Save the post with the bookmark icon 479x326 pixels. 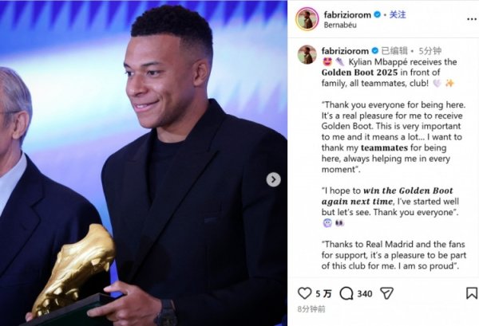click(472, 293)
